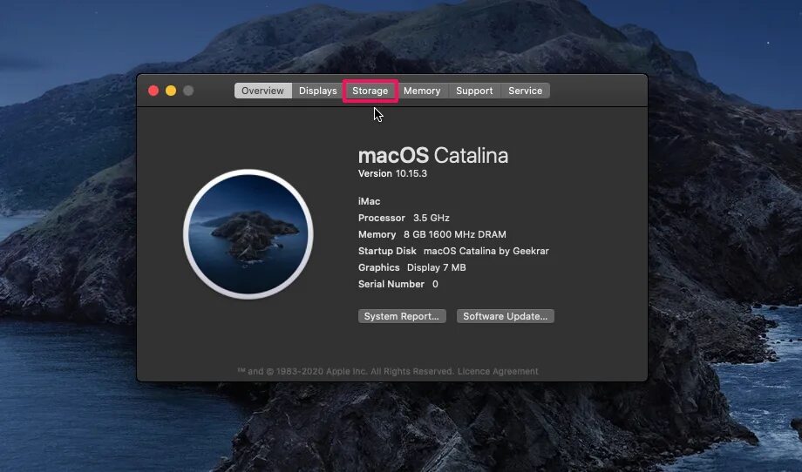The image size is (802, 472).
Task: Click the greyed-out zoom window button
Action: click(188, 91)
